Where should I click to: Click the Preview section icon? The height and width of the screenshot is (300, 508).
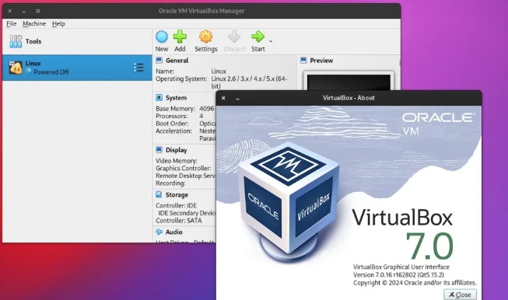click(303, 60)
